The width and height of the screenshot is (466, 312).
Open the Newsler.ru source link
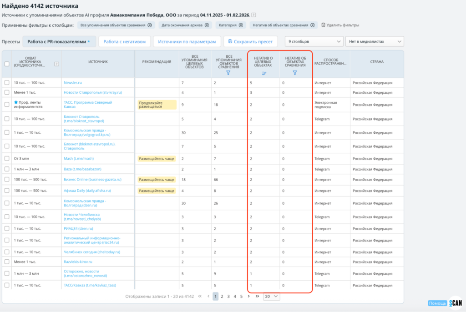tap(72, 83)
